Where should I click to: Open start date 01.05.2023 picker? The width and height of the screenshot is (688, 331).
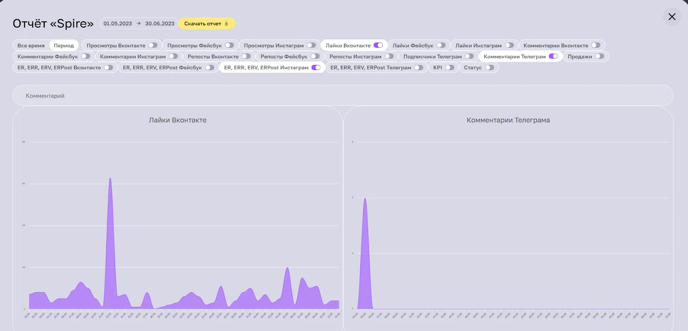point(117,24)
